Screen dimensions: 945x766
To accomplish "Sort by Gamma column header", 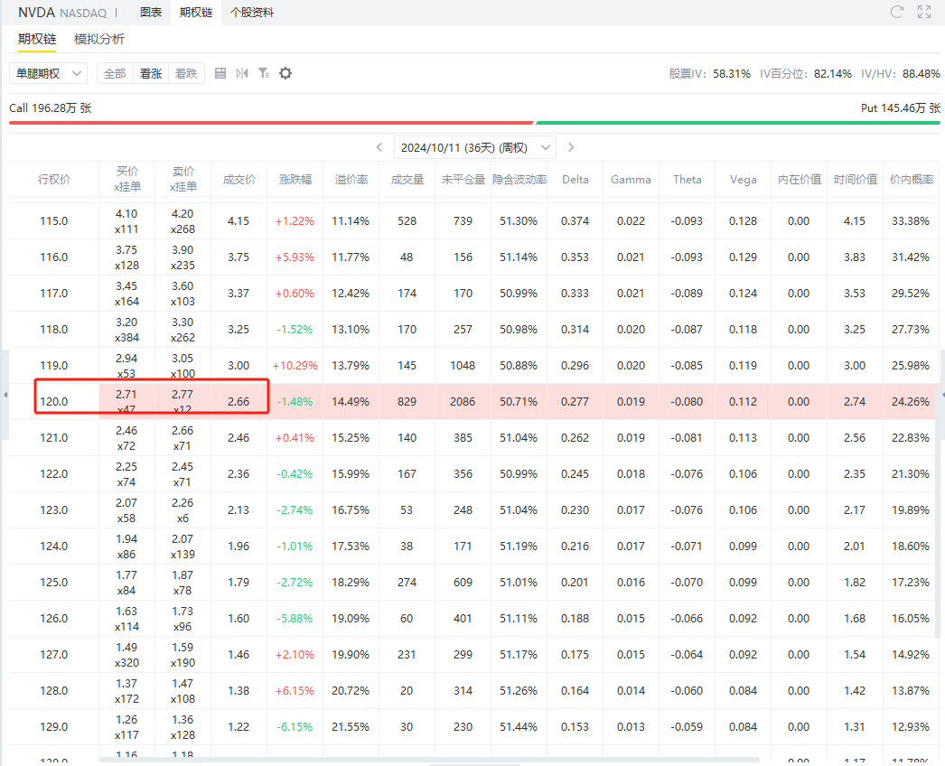I will [x=631, y=179].
